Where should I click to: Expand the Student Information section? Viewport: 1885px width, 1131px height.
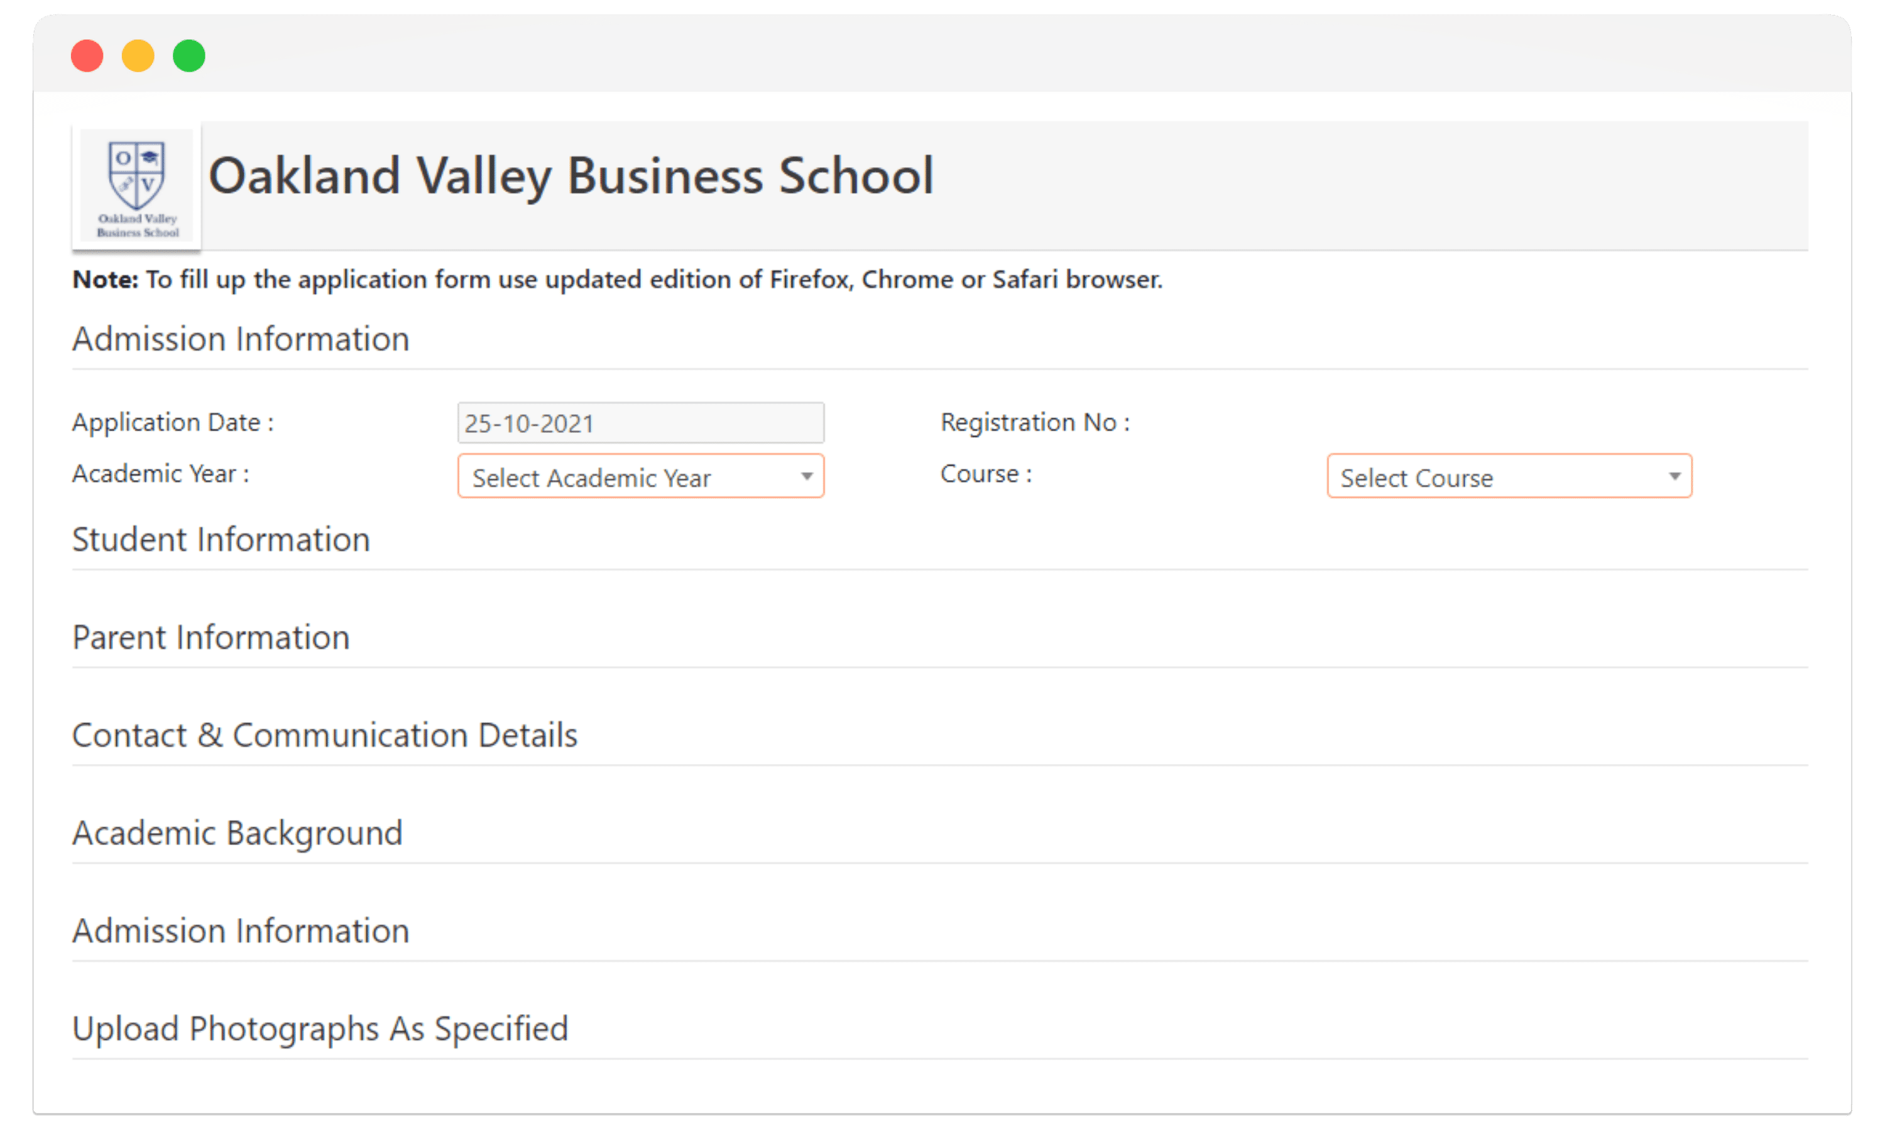point(221,540)
